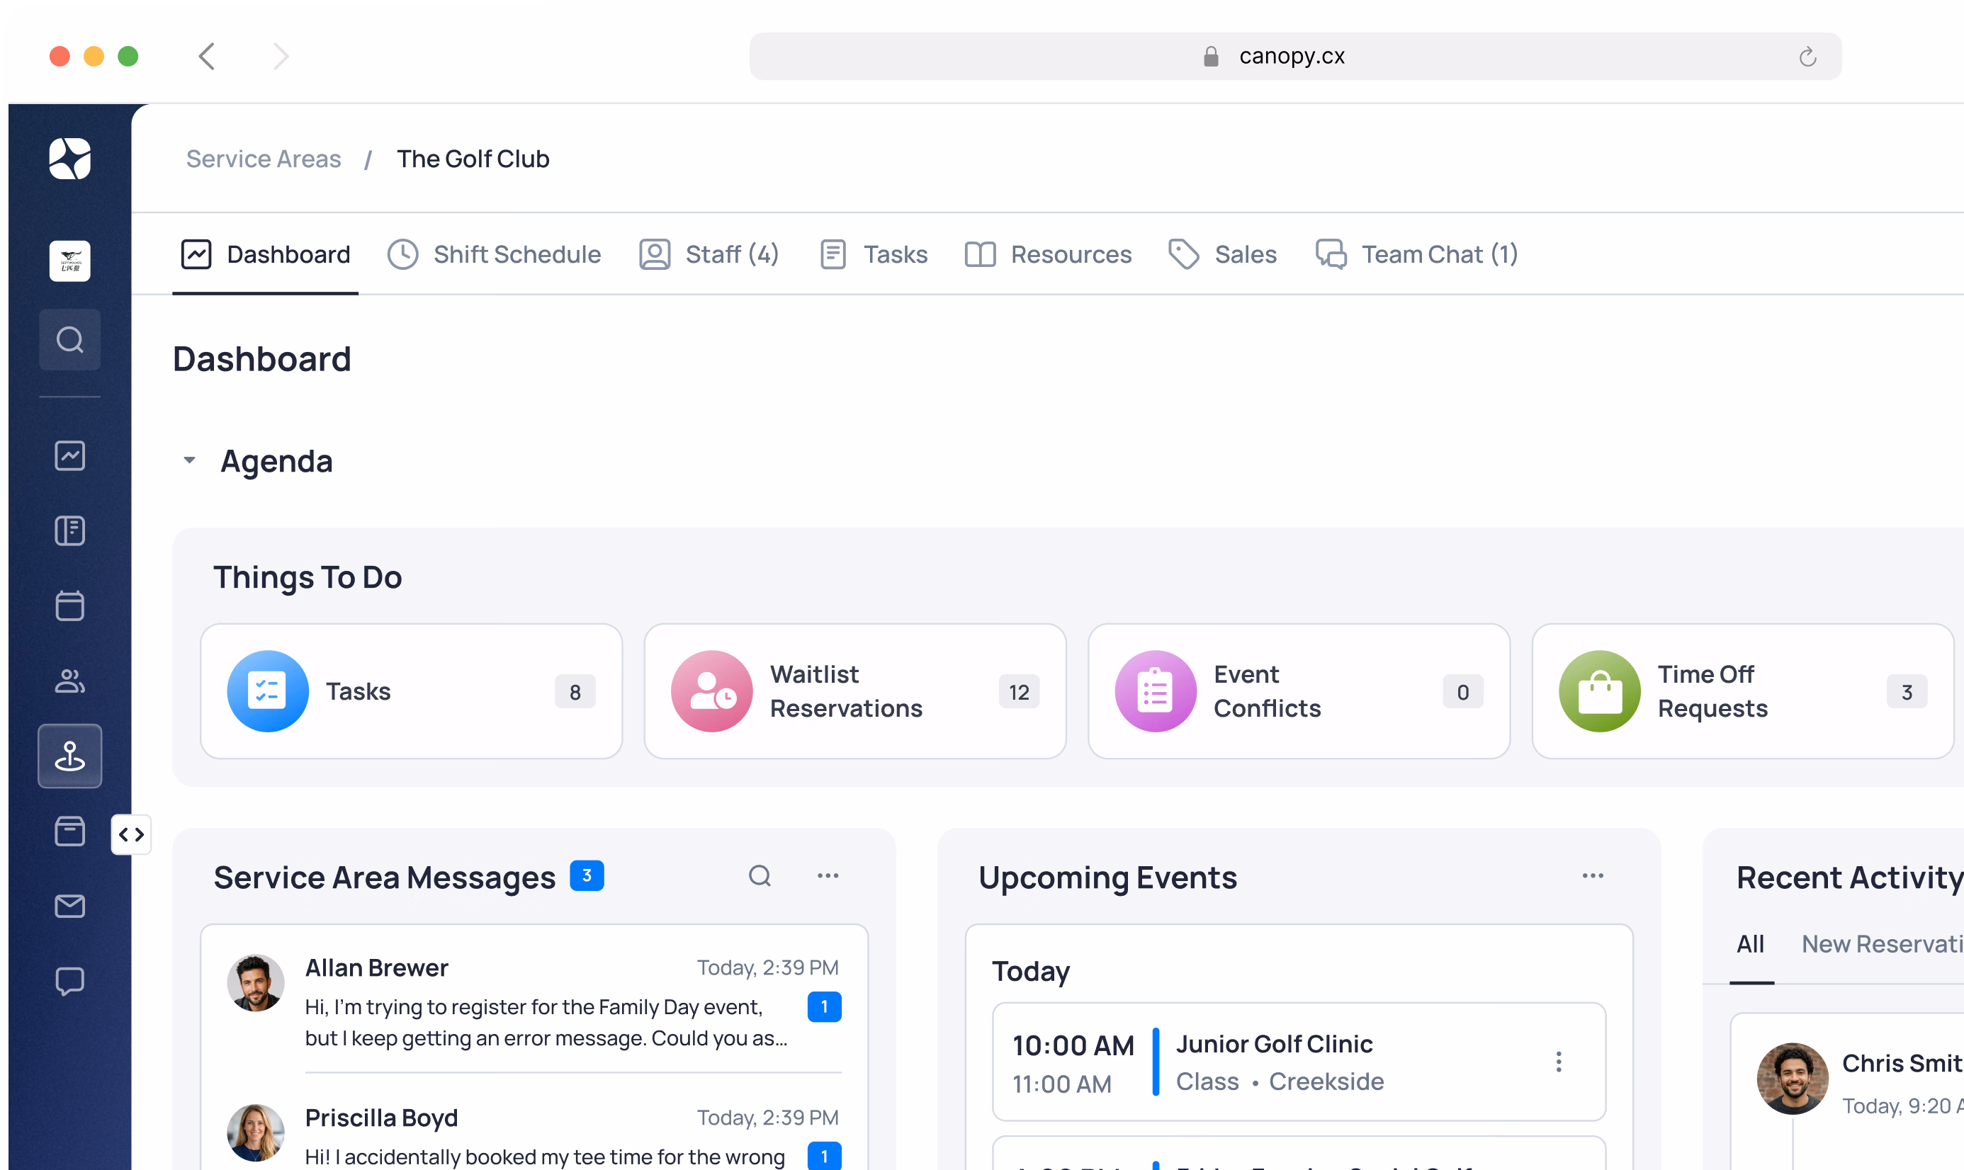1964x1170 pixels.
Task: Open the sidebar calendar icon
Action: coord(70,606)
